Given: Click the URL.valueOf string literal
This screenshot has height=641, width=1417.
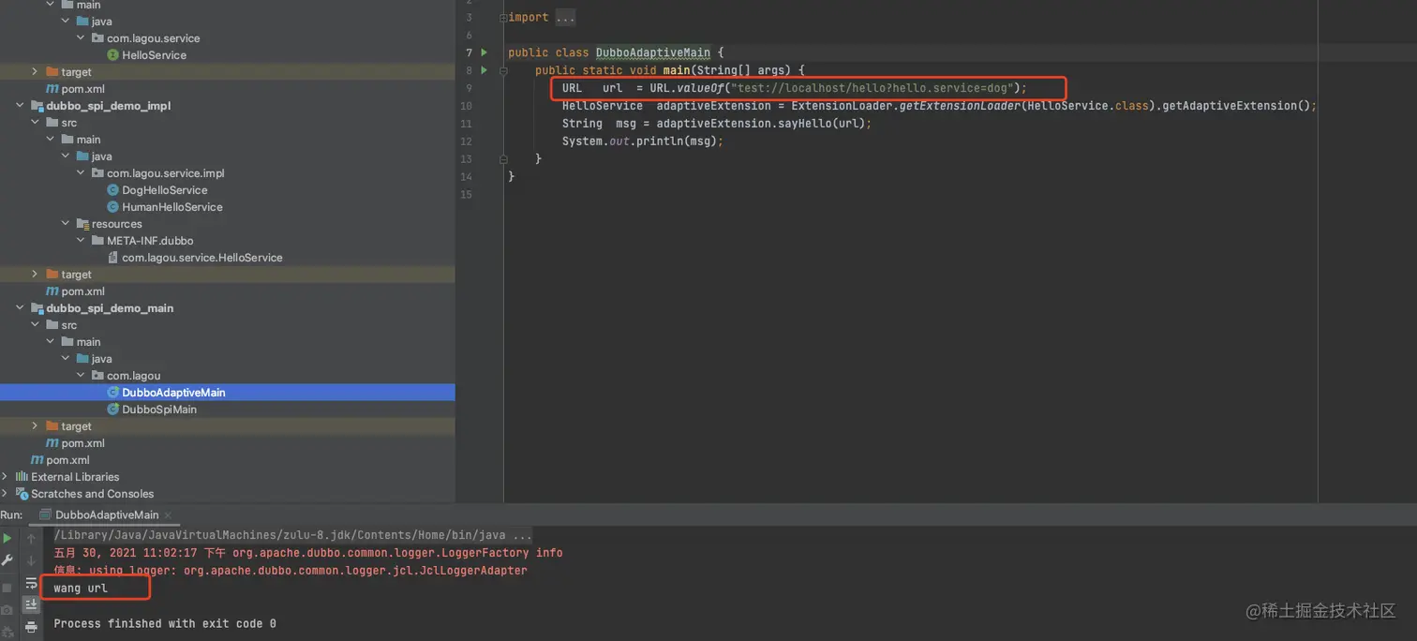Looking at the screenshot, I should 873,88.
